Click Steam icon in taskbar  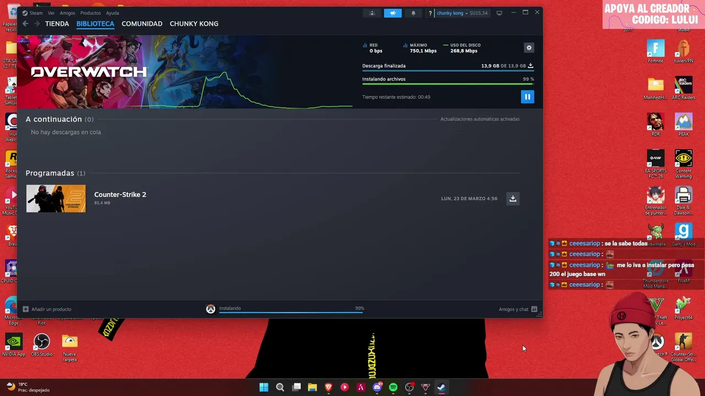point(441,387)
